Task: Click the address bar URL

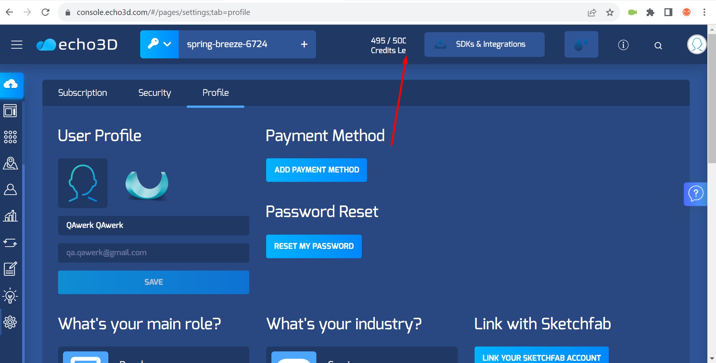Action: click(163, 12)
